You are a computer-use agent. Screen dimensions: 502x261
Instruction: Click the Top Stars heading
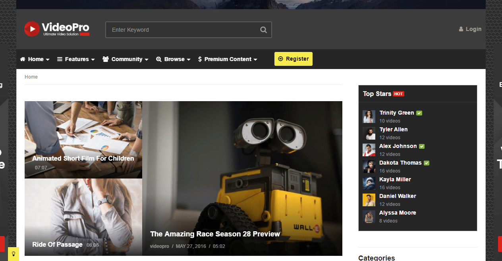377,94
